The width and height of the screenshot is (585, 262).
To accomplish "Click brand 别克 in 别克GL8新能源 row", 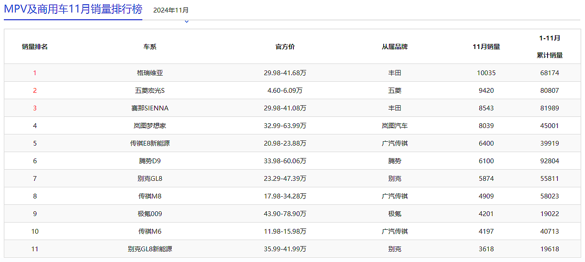I will (x=395, y=249).
